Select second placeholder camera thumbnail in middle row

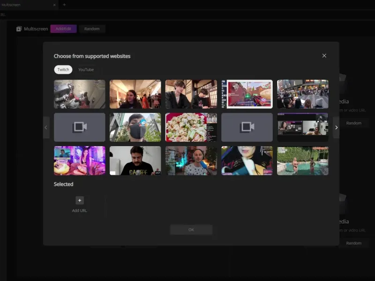point(247,127)
